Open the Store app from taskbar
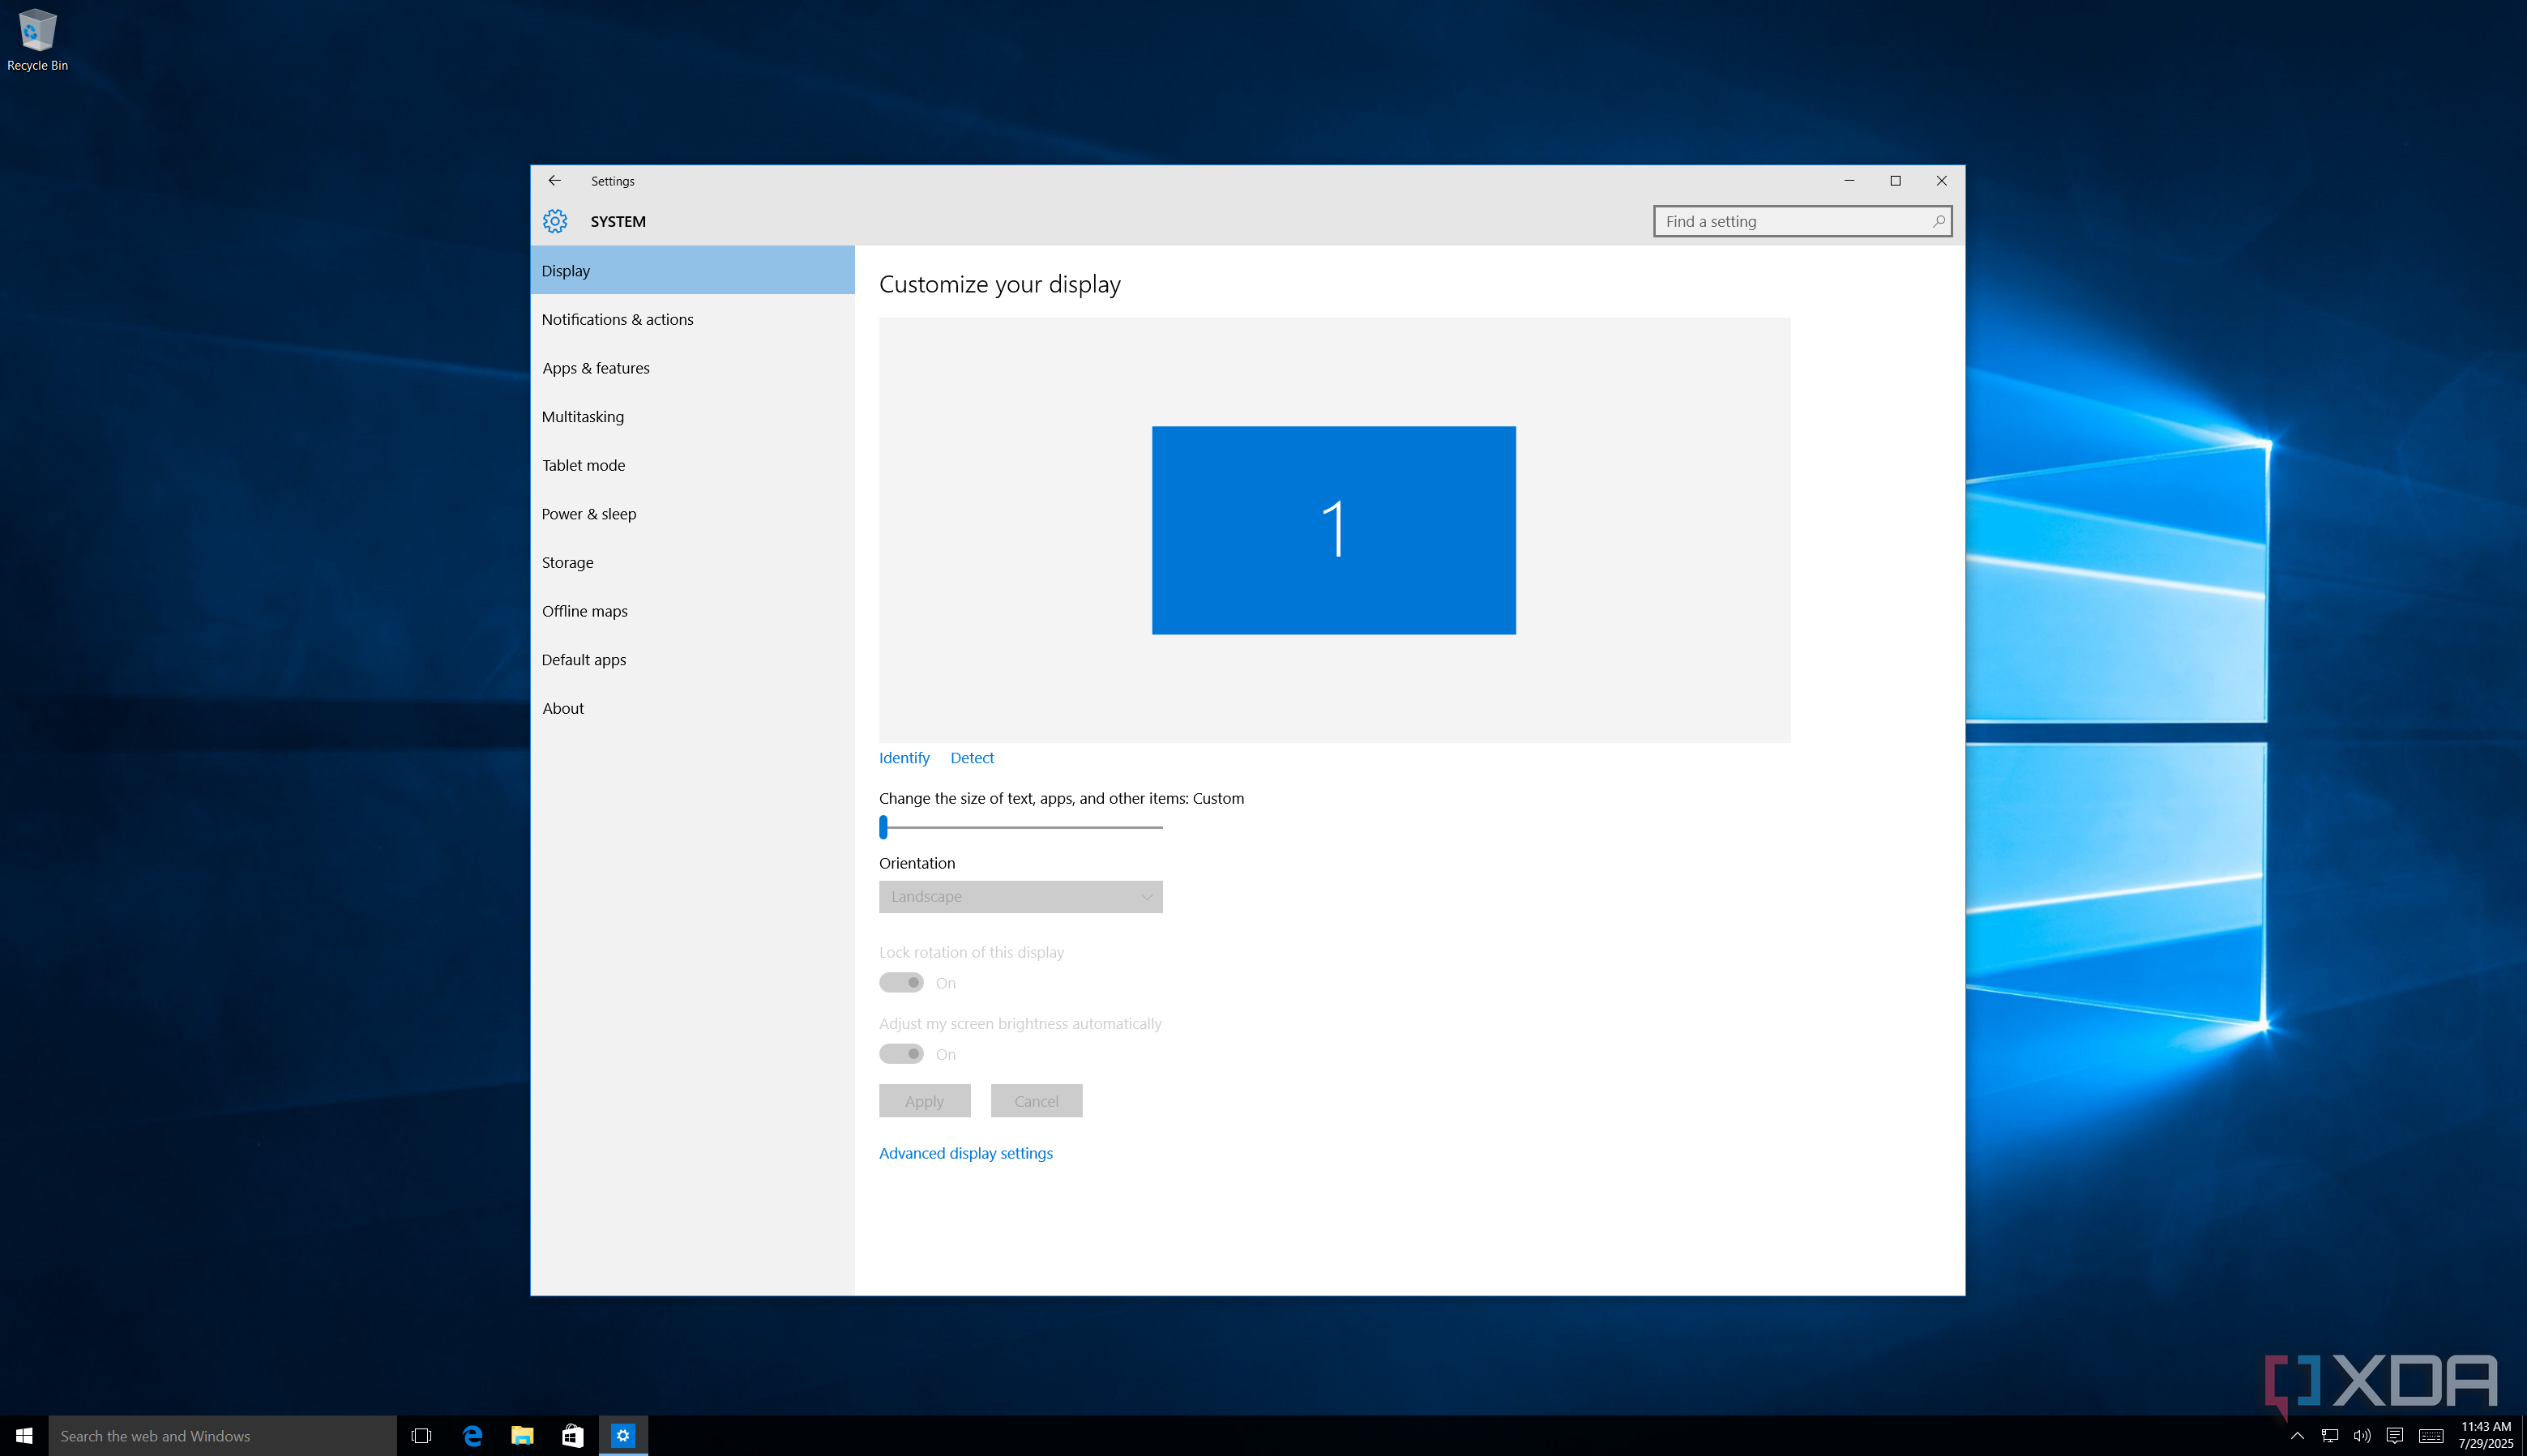2527x1456 pixels. (572, 1436)
